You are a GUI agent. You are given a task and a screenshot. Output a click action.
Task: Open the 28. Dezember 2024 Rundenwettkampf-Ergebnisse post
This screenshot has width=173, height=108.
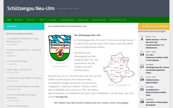pyautogui.click(x=24, y=86)
